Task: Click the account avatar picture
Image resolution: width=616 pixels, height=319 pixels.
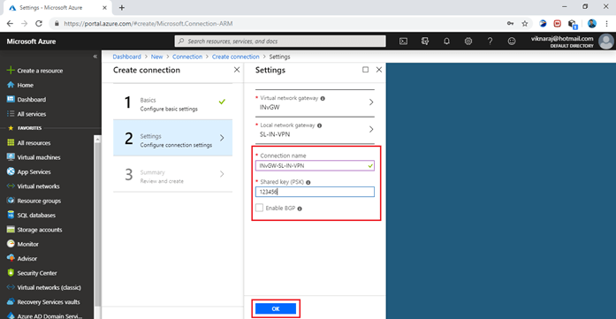Action: tap(606, 42)
